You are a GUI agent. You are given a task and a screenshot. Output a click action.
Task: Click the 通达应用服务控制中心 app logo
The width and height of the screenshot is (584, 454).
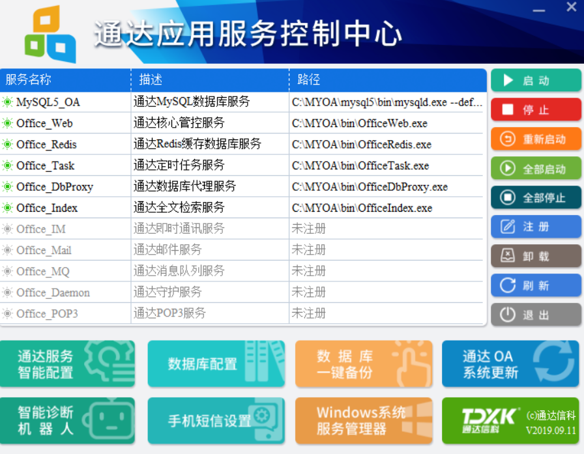pyautogui.click(x=50, y=35)
